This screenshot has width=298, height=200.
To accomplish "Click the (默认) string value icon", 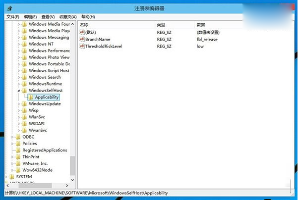I will tap(82, 32).
